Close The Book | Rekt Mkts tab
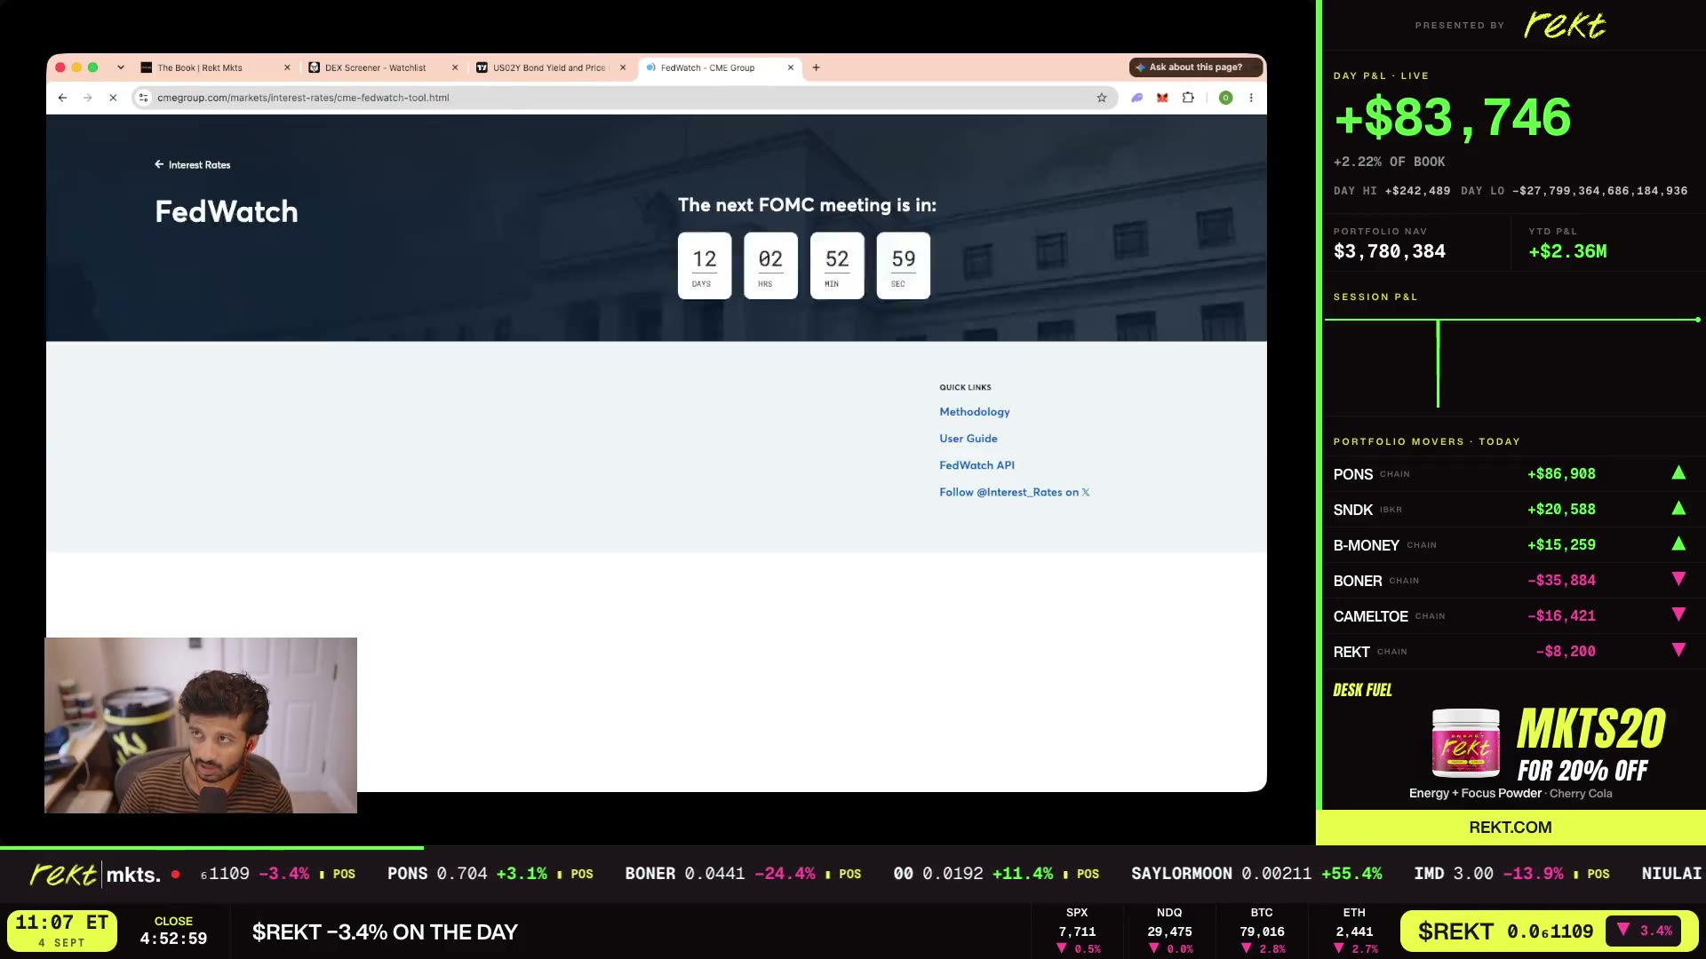 287,67
